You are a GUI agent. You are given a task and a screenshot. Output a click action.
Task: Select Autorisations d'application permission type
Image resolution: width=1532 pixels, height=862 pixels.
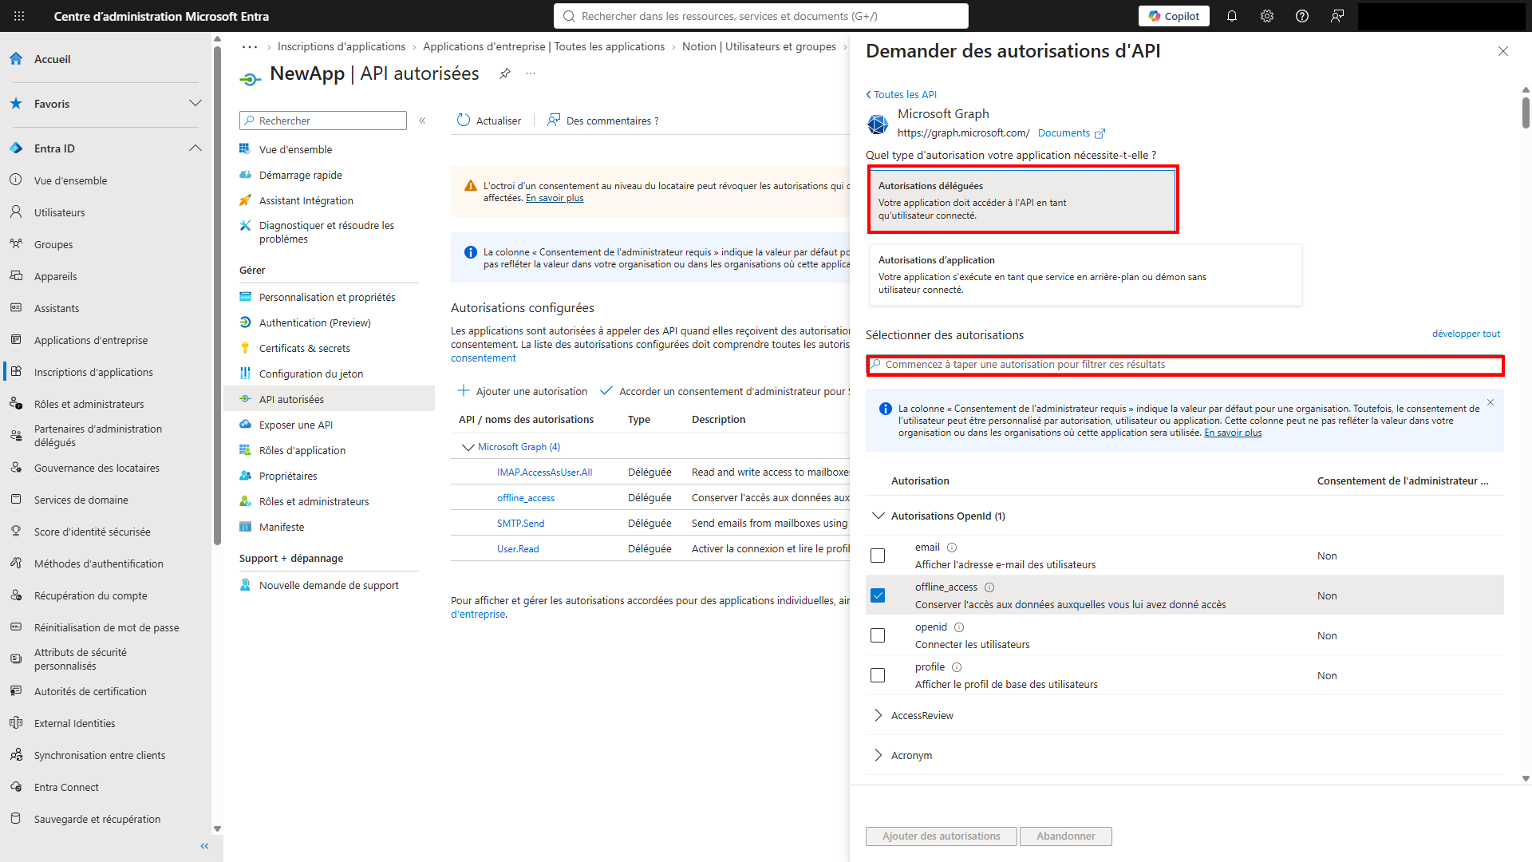tap(1085, 275)
